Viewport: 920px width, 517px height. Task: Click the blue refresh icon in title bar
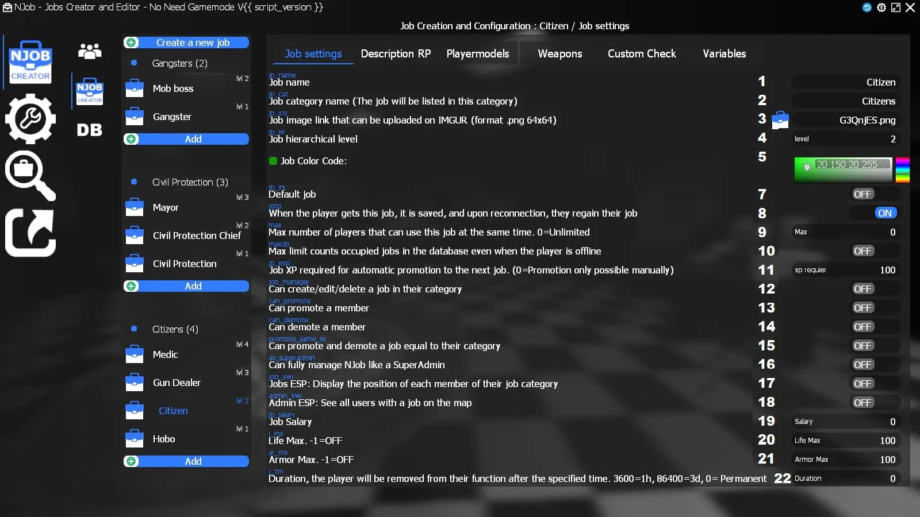click(868, 7)
